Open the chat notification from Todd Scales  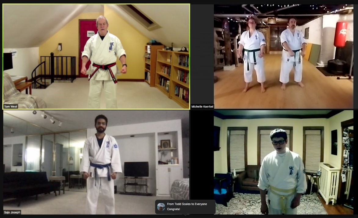tap(185, 207)
